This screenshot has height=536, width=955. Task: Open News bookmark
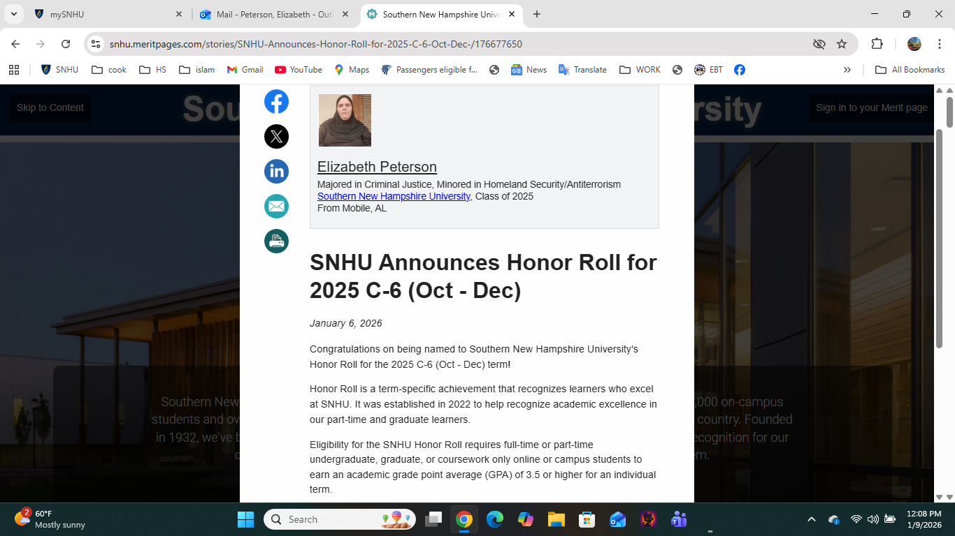click(x=529, y=70)
